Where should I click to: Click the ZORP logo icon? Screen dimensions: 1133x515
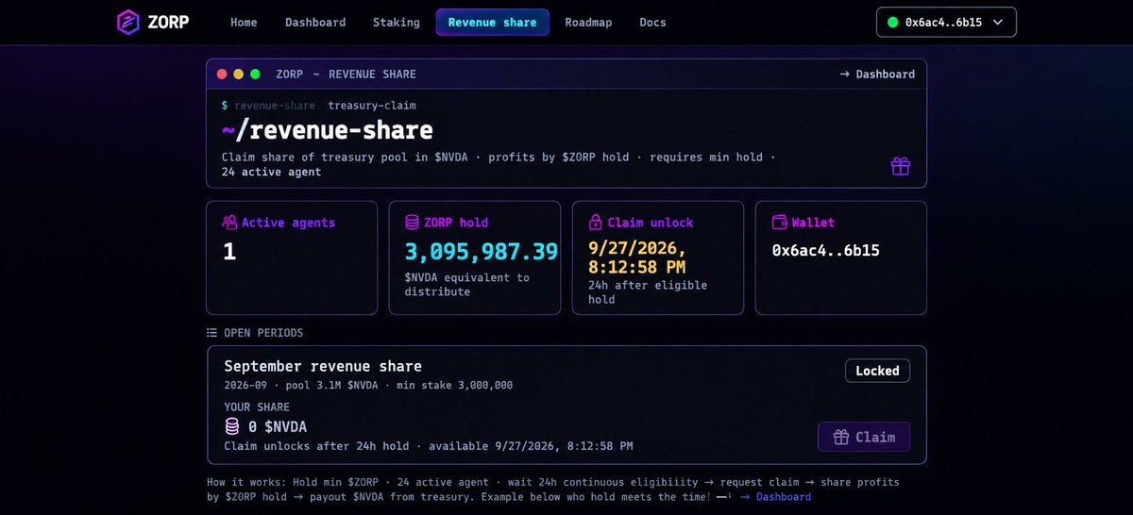click(x=128, y=22)
